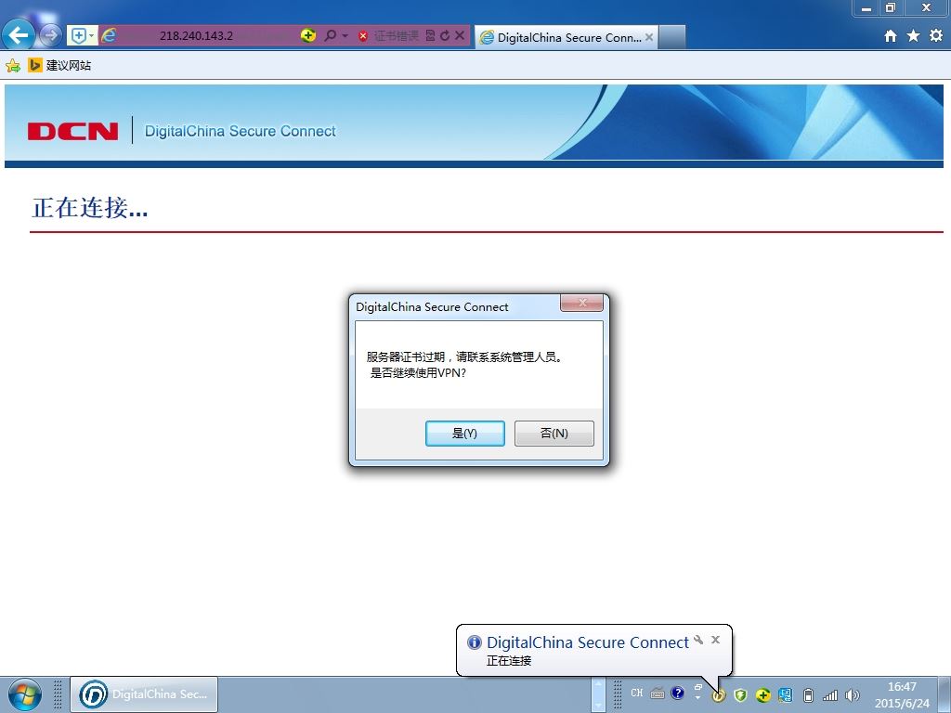Close the DigitalChina Secure Conn... tab
This screenshot has height=713, width=951.
pyautogui.click(x=649, y=37)
